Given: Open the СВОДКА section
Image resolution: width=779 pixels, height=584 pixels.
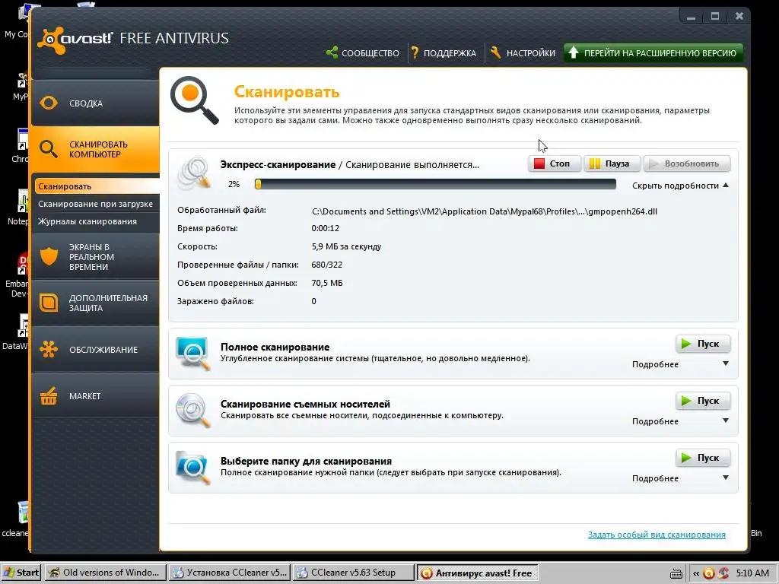Looking at the screenshot, I should [x=95, y=103].
